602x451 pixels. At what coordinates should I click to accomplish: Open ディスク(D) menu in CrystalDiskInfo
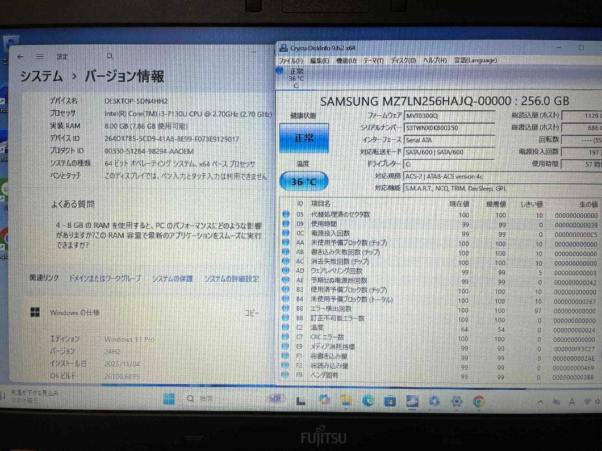coord(403,61)
